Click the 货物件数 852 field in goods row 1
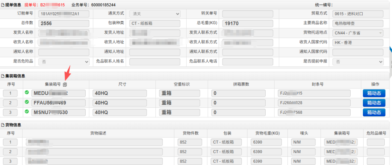This screenshot has width=392, height=165. tap(190, 142)
